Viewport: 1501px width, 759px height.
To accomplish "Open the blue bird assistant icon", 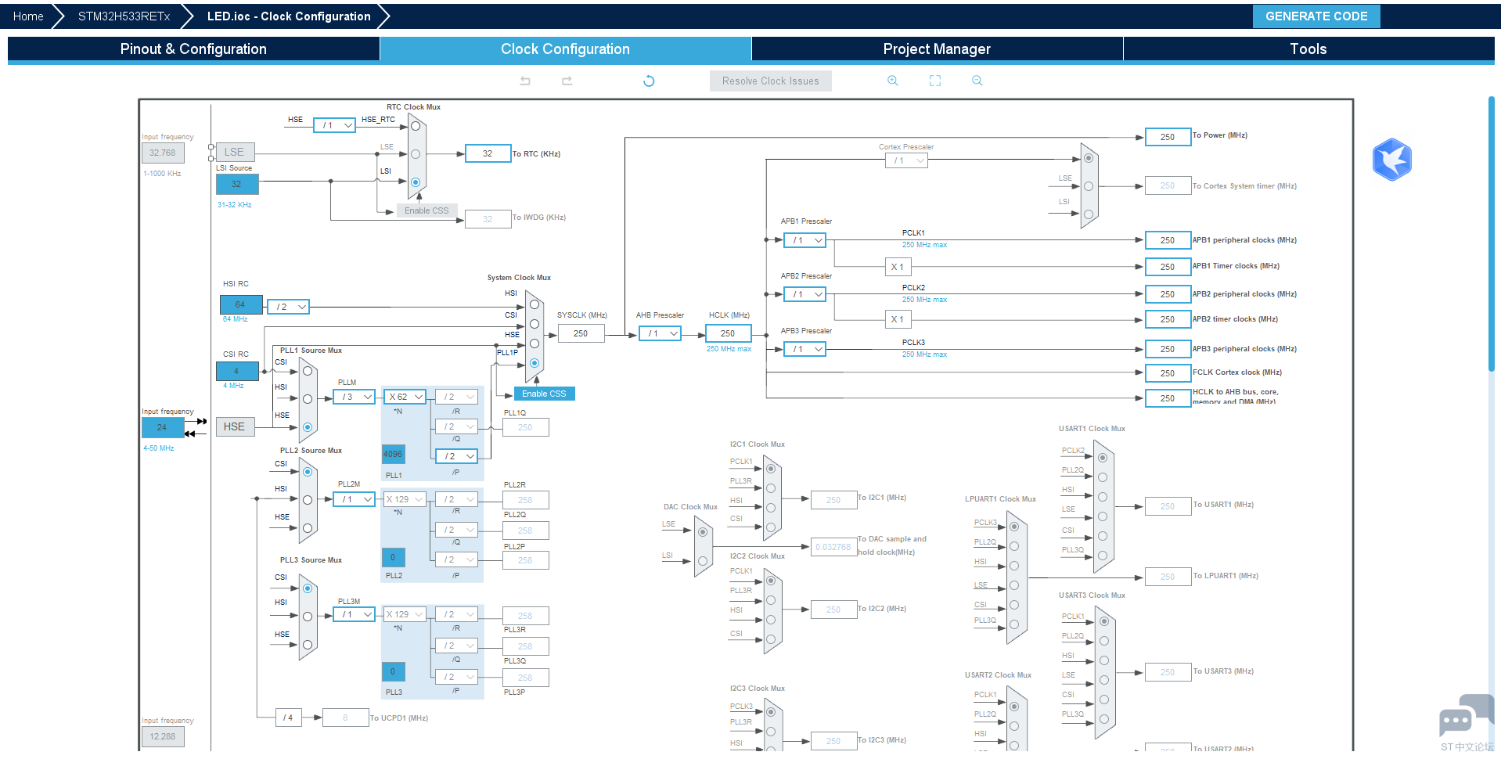I will click(x=1392, y=160).
